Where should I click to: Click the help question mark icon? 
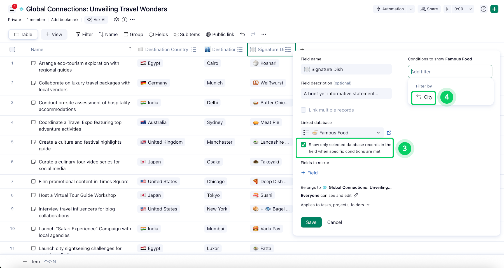(x=483, y=9)
